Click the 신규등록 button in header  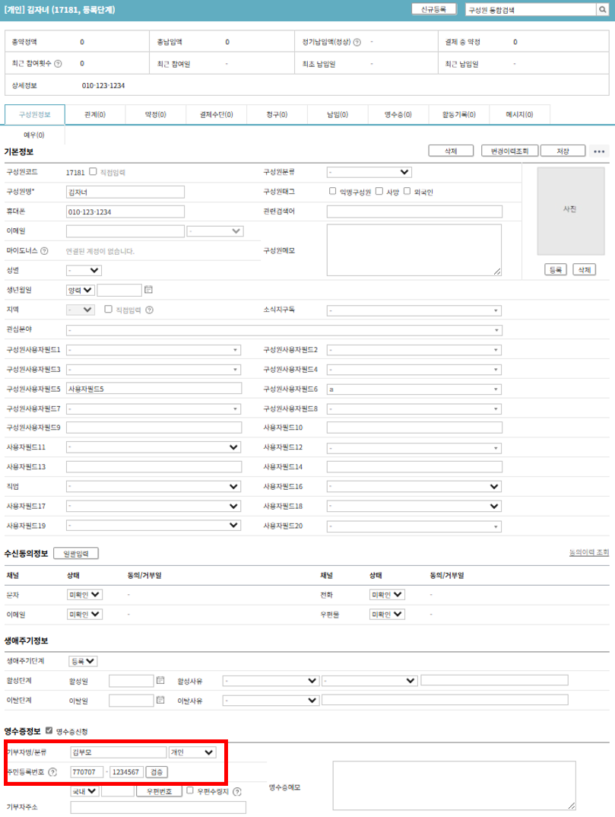(x=434, y=9)
